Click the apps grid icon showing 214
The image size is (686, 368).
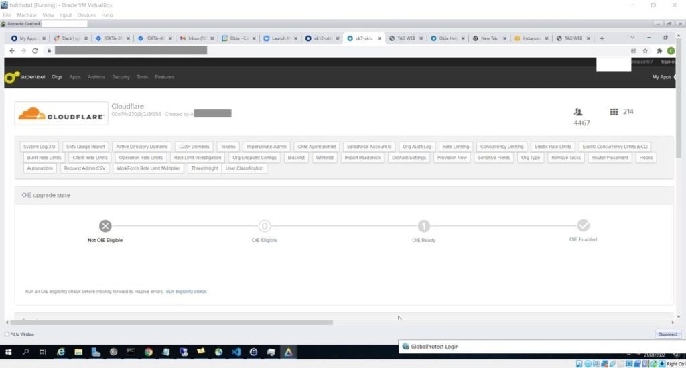tap(614, 112)
